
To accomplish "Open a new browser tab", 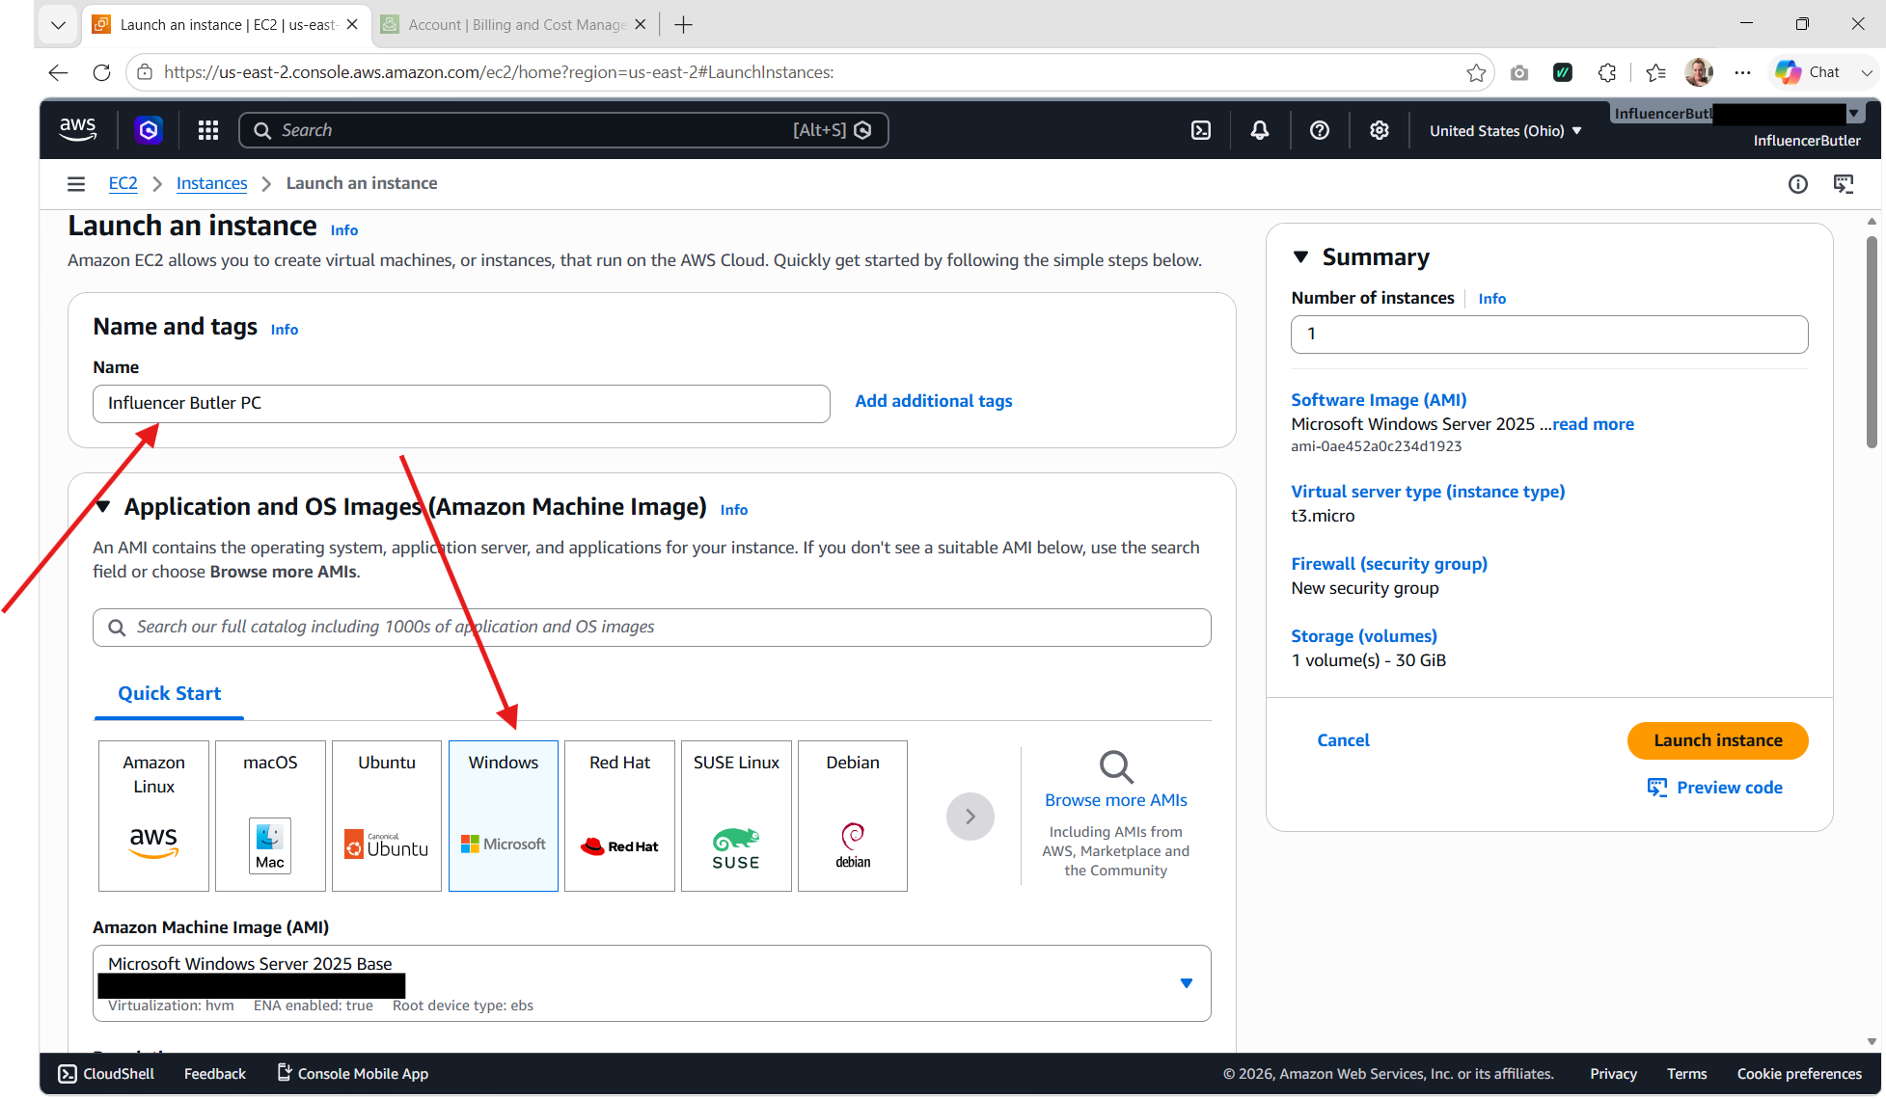I will pos(684,25).
